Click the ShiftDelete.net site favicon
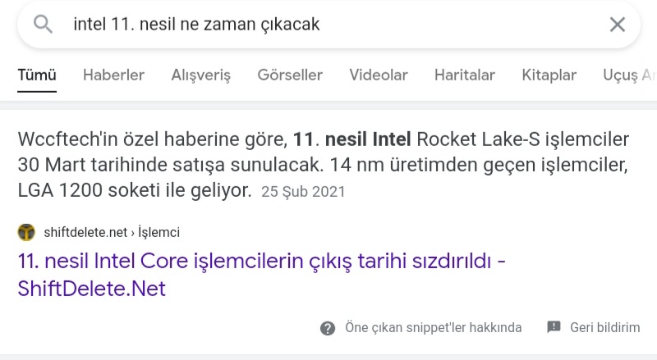 coord(26,232)
